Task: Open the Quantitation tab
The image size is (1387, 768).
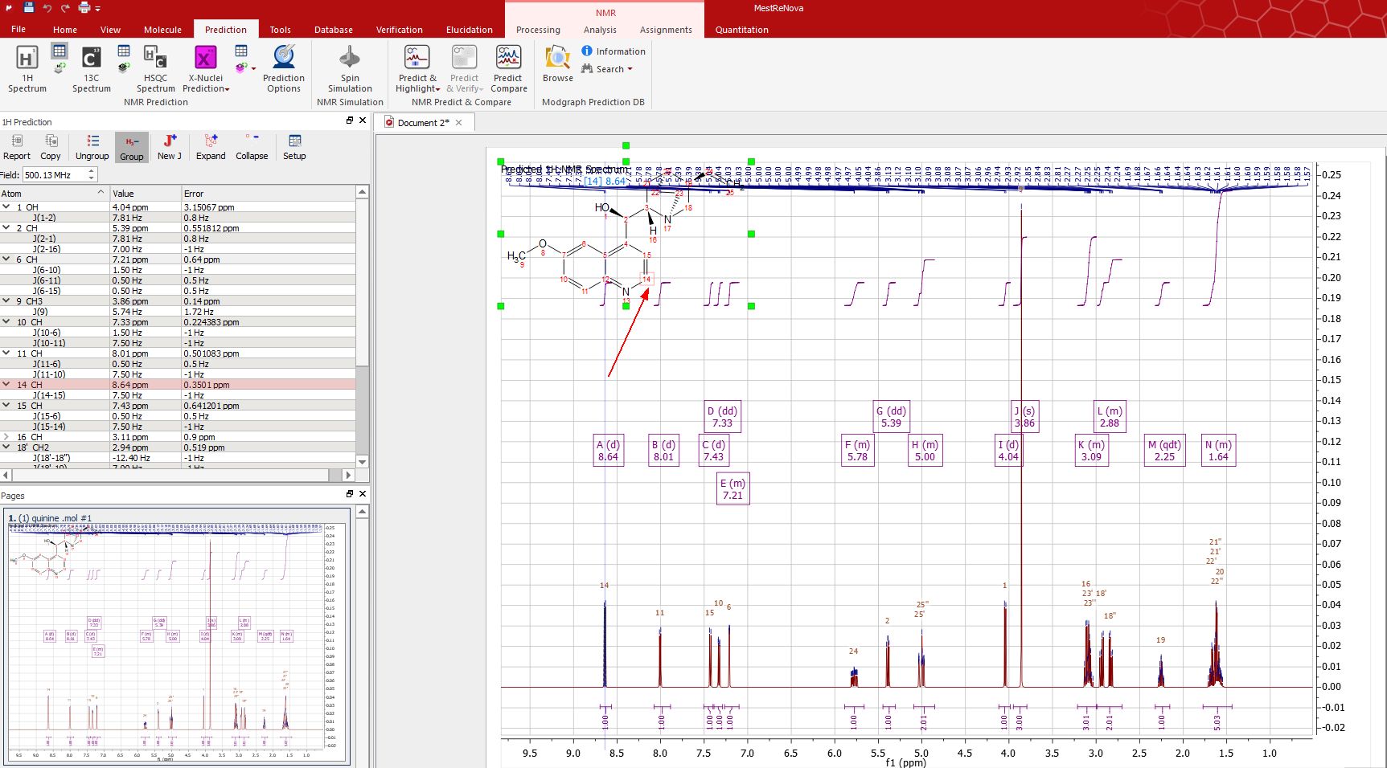Action: [x=741, y=30]
